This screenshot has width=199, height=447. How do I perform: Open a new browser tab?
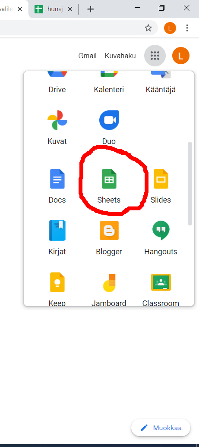90,9
